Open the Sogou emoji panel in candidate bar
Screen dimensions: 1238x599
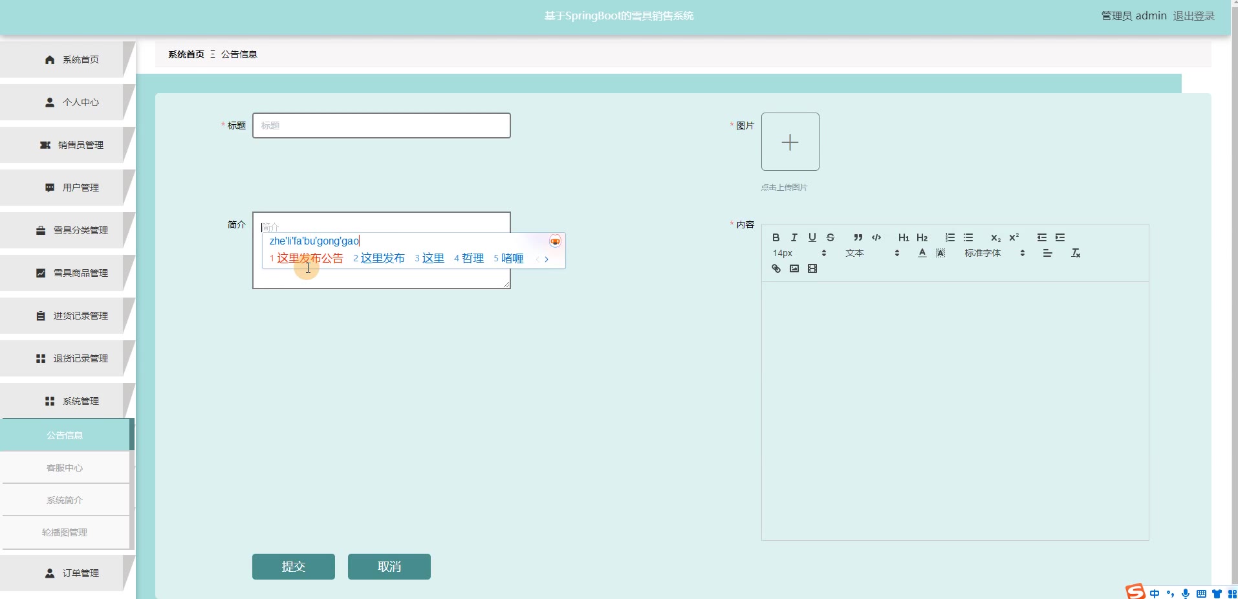pos(555,241)
